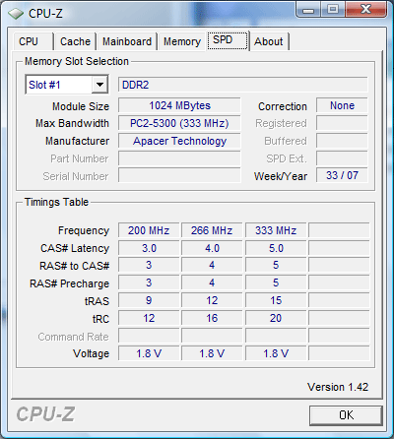Click the Module Size label
The image size is (394, 439).
click(81, 106)
